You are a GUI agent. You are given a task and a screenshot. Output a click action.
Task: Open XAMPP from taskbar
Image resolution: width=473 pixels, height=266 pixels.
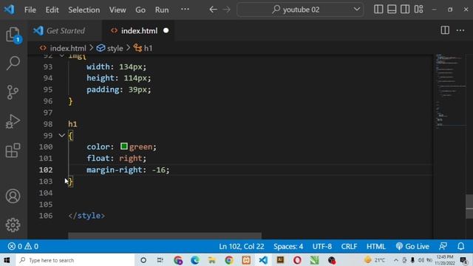point(246,260)
